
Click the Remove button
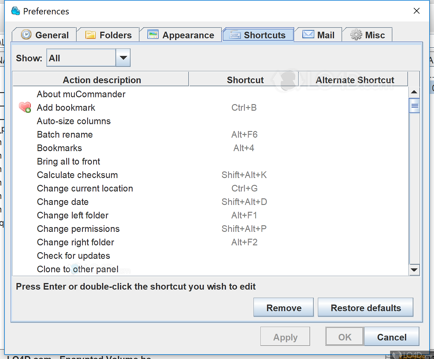[x=283, y=308]
